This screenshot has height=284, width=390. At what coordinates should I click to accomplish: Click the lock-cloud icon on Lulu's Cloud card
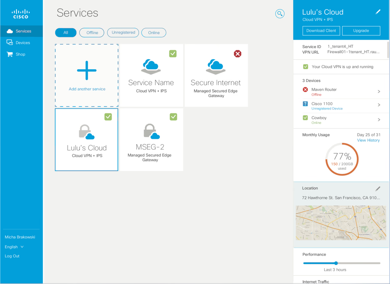86,132
